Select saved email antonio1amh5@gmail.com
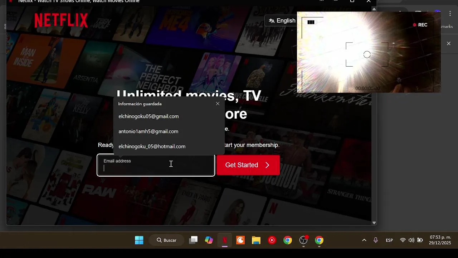Screen dimensions: 458x258 [x=148, y=132]
